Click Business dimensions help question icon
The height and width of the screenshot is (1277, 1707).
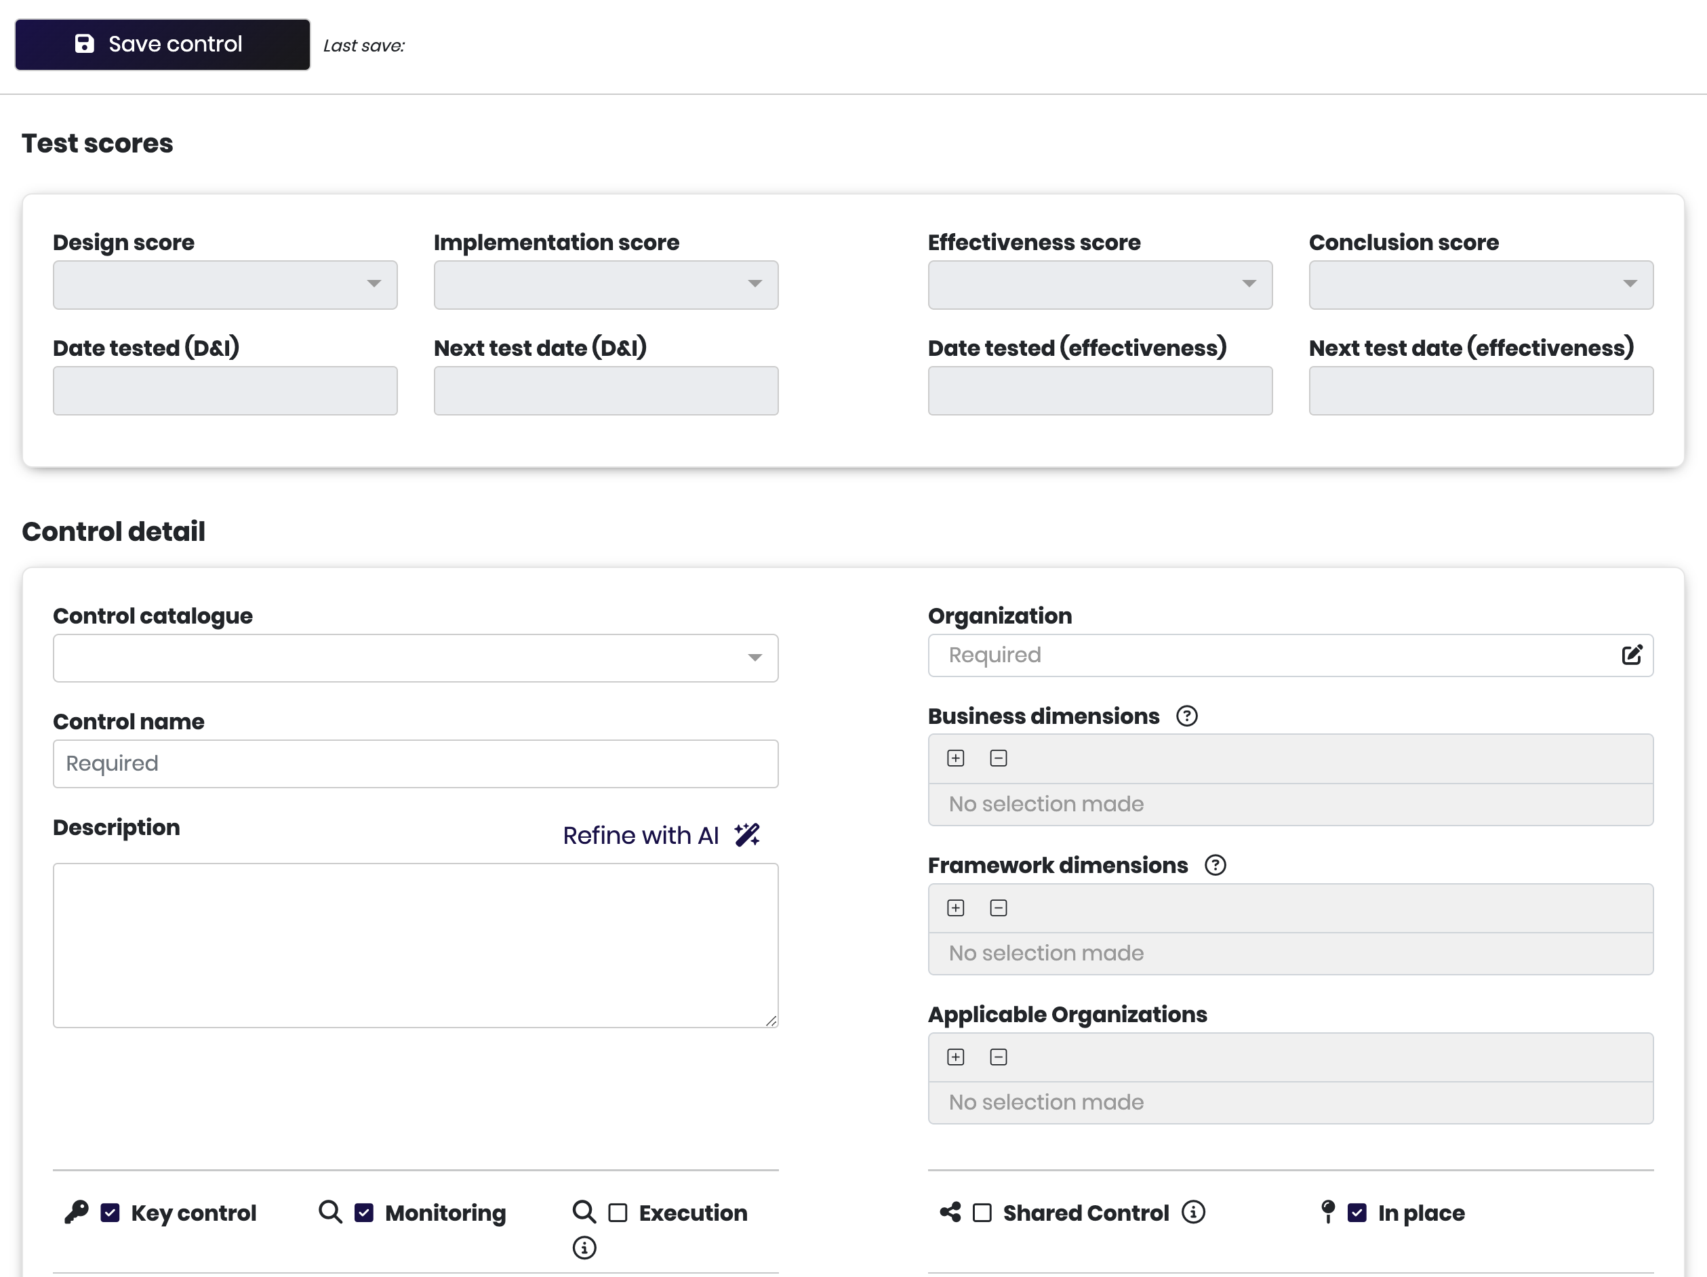pyautogui.click(x=1187, y=716)
